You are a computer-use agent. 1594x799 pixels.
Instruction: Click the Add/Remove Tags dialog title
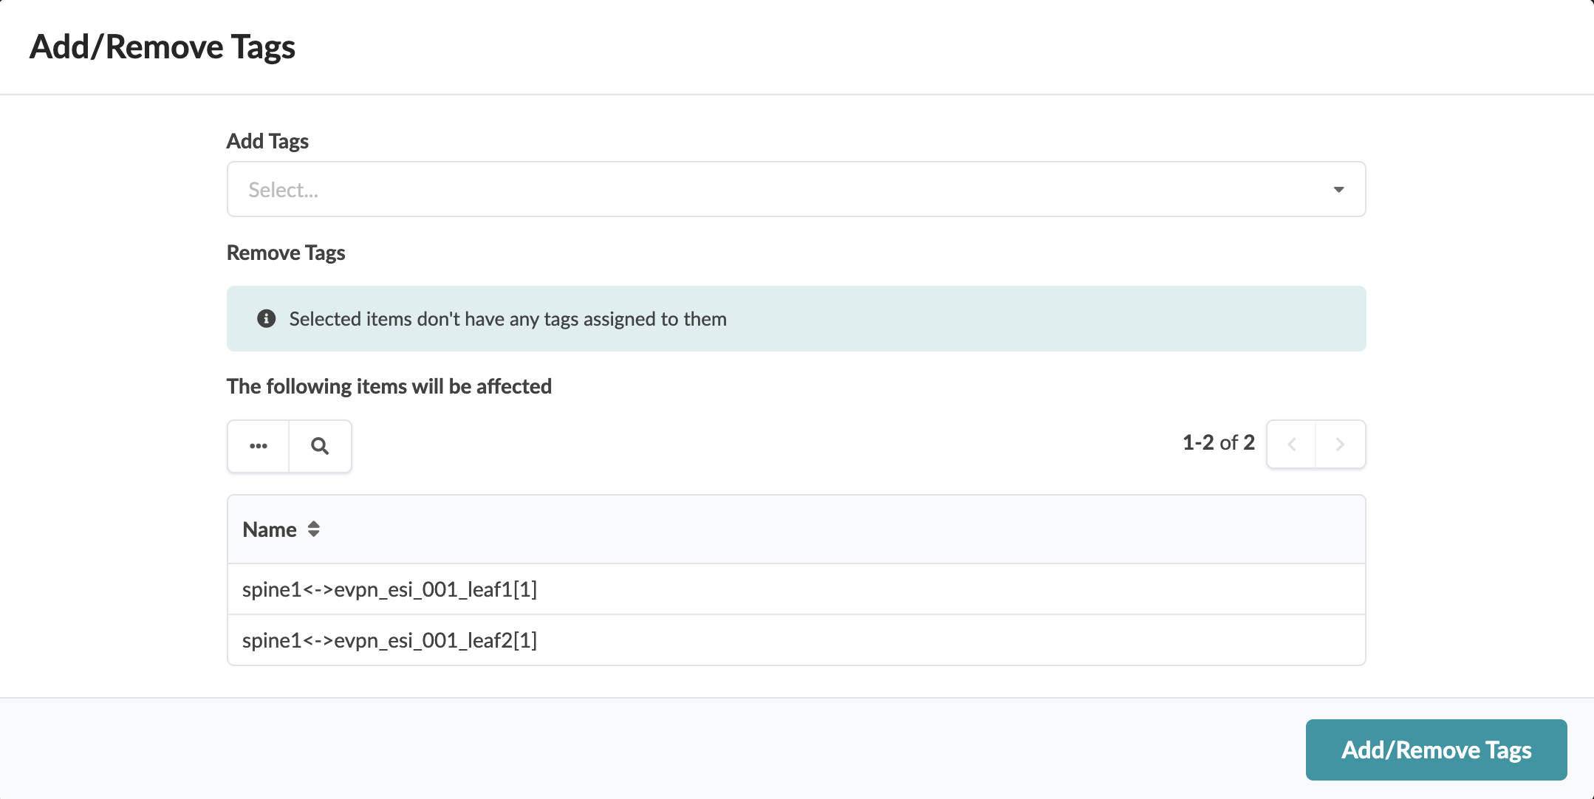coord(163,47)
